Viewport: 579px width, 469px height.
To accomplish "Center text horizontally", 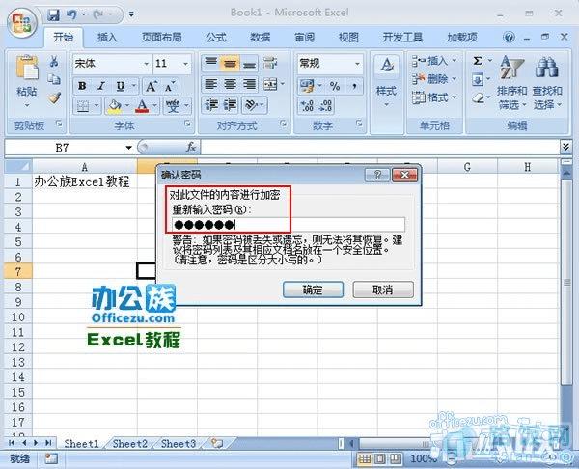I will tap(230, 85).
